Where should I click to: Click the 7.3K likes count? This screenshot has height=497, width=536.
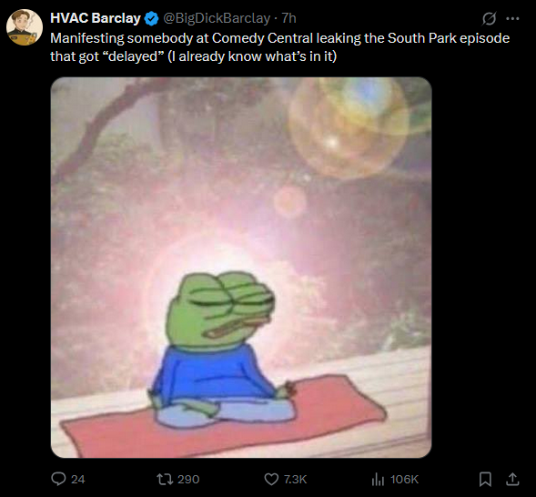[296, 480]
